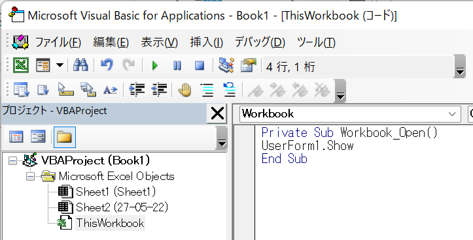Complete the word with the A icon

(111, 90)
